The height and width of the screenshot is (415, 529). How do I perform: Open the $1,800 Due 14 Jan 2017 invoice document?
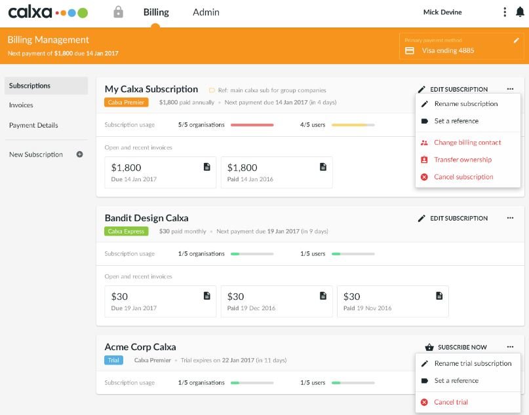[206, 167]
